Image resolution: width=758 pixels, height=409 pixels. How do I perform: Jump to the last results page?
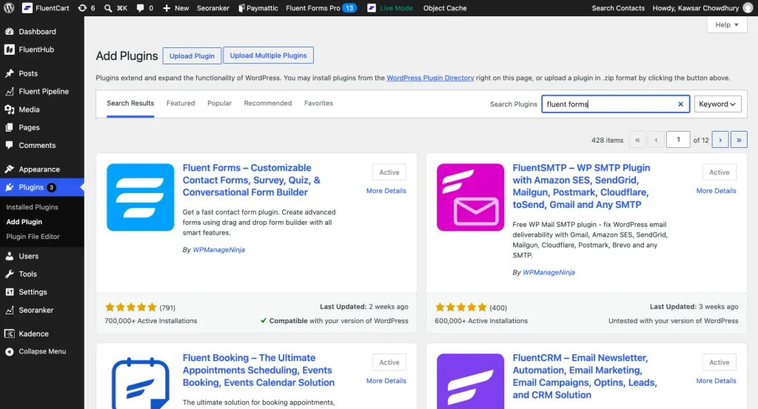click(x=739, y=140)
